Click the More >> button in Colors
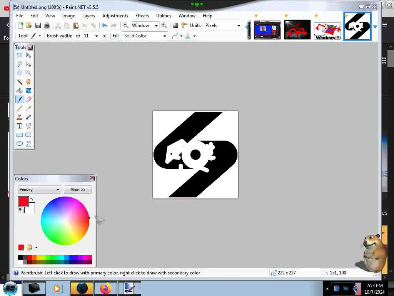This screenshot has height=296, width=394. point(78,190)
